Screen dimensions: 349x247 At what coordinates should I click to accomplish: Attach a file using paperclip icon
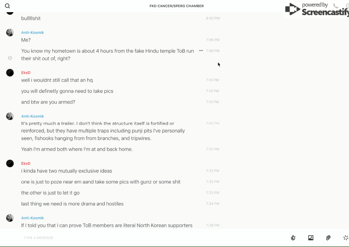click(x=328, y=238)
